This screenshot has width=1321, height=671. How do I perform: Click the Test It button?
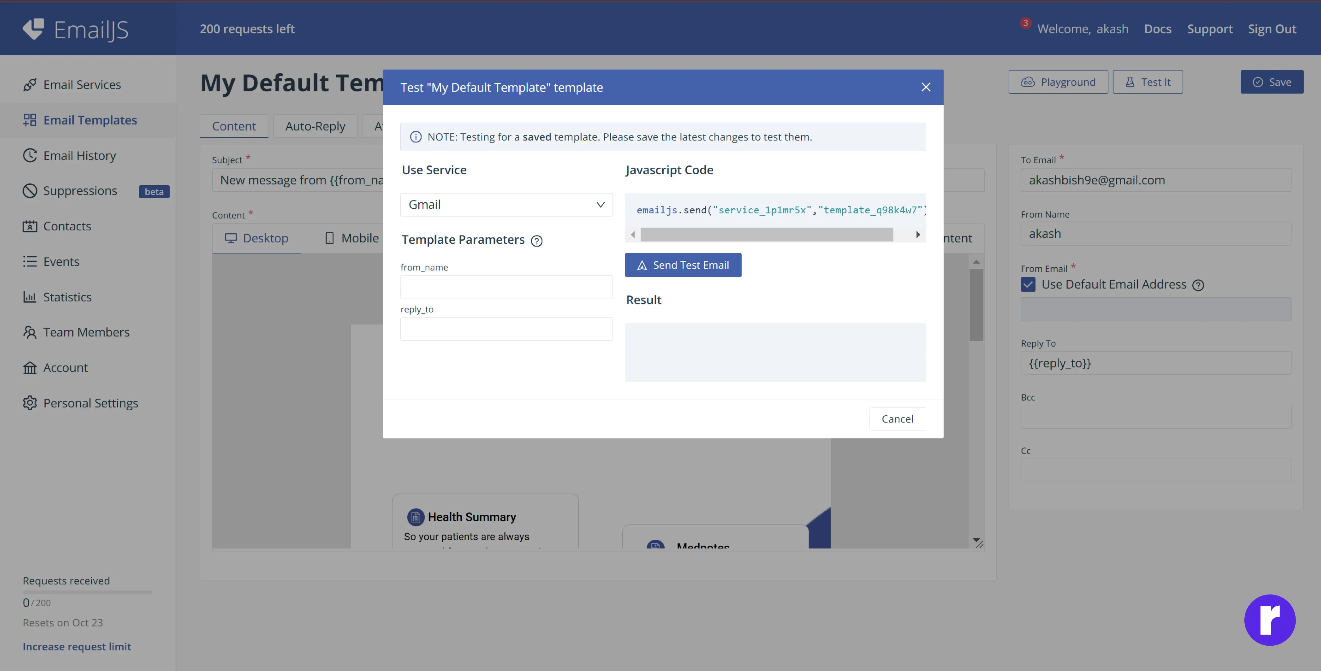point(1148,82)
